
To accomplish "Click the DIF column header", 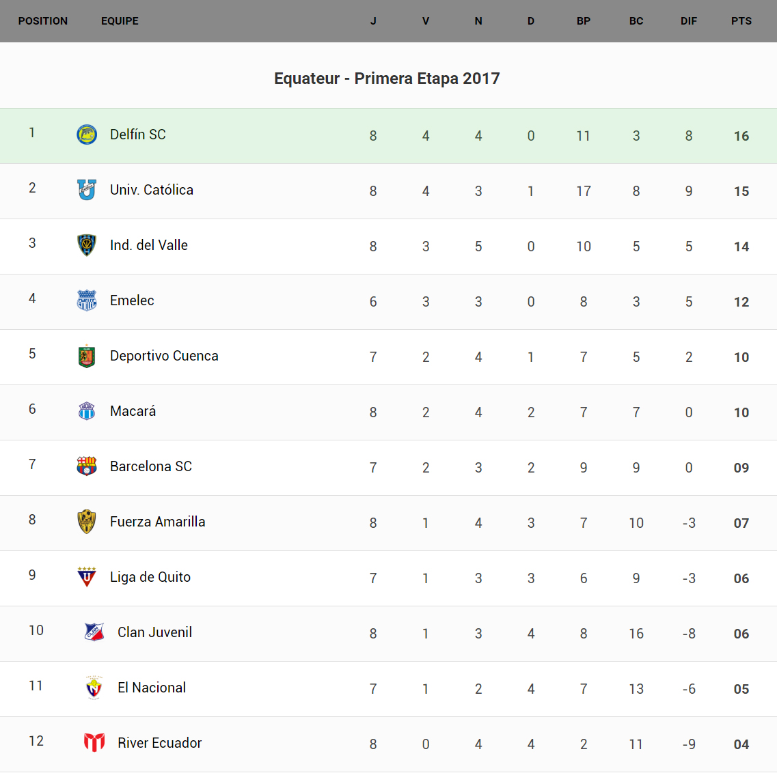I will (688, 21).
